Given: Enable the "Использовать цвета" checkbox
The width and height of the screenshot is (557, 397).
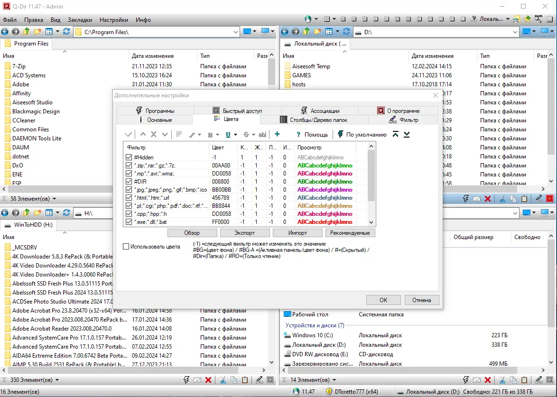Looking at the screenshot, I should coord(126,247).
